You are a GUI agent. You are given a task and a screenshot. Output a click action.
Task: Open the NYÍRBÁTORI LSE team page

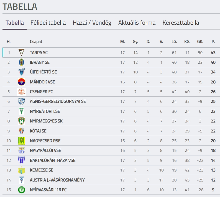click(45, 111)
